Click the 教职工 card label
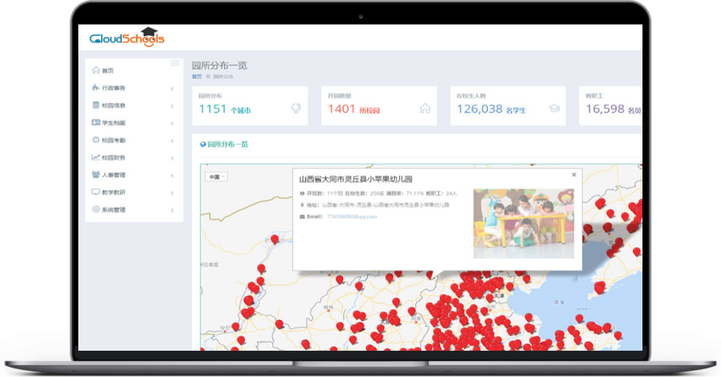 click(x=594, y=95)
